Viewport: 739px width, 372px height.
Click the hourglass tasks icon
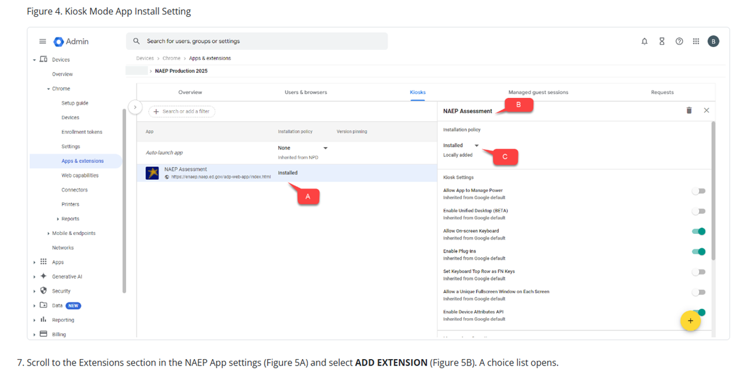662,42
